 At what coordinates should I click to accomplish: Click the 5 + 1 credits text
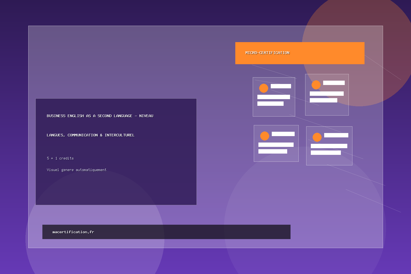(60, 158)
